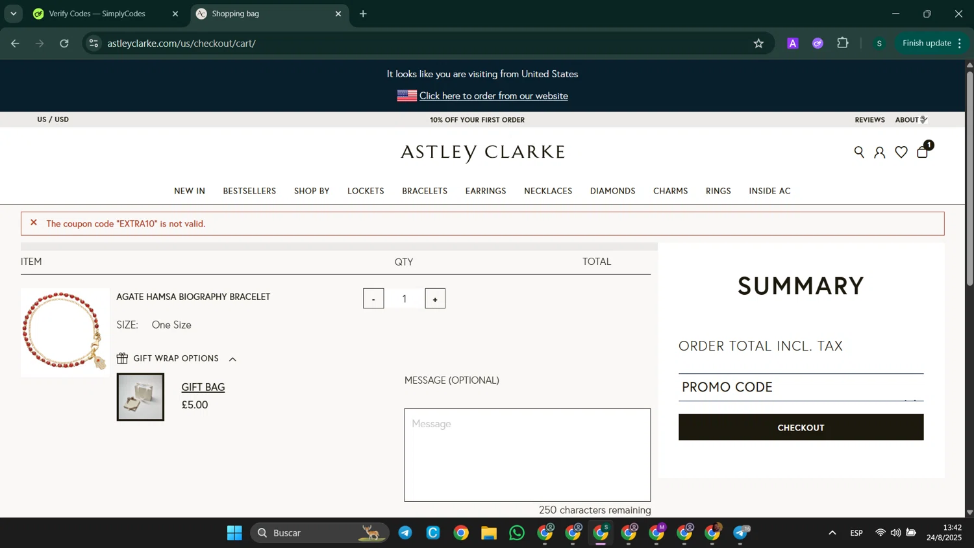Click the 10% off your first order banner
974x548 pixels.
[477, 119]
